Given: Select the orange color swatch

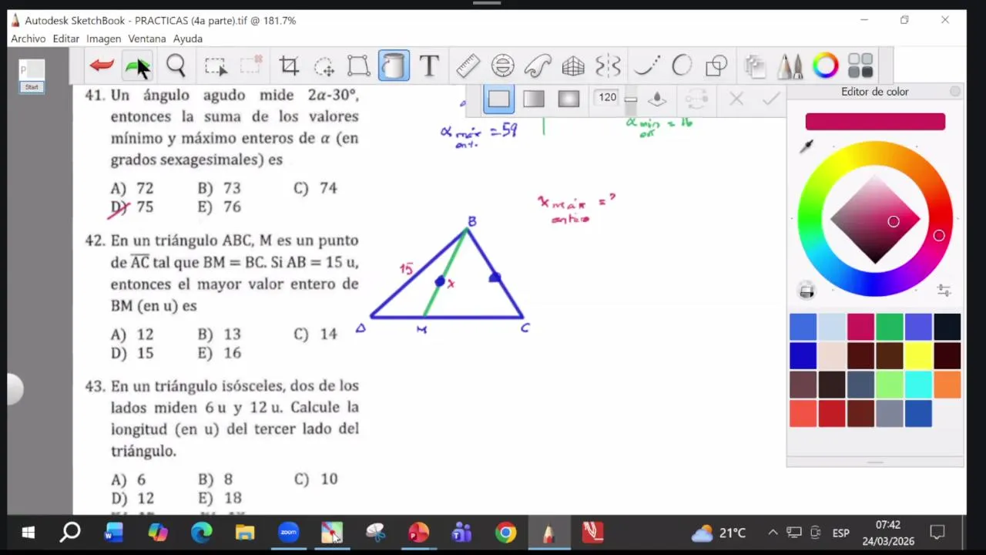Looking at the screenshot, I should click(x=947, y=385).
